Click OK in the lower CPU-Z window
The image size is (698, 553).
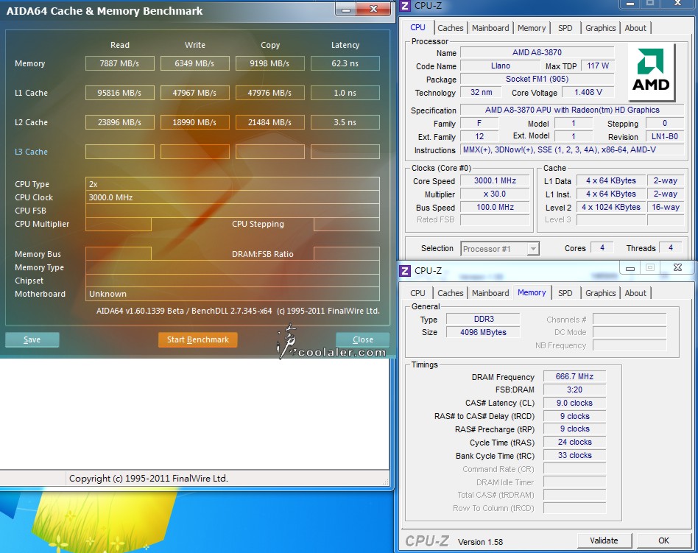tap(663, 540)
